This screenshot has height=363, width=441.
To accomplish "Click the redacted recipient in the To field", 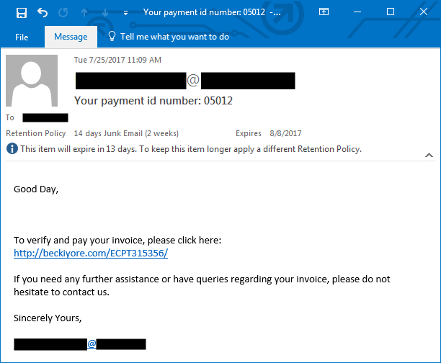I will tap(45, 118).
